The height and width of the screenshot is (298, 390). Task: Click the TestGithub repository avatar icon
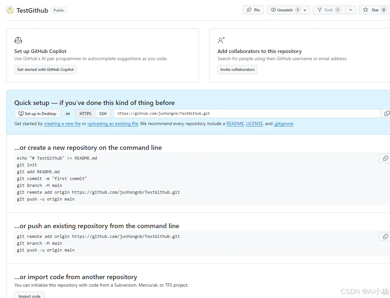click(x=10, y=10)
